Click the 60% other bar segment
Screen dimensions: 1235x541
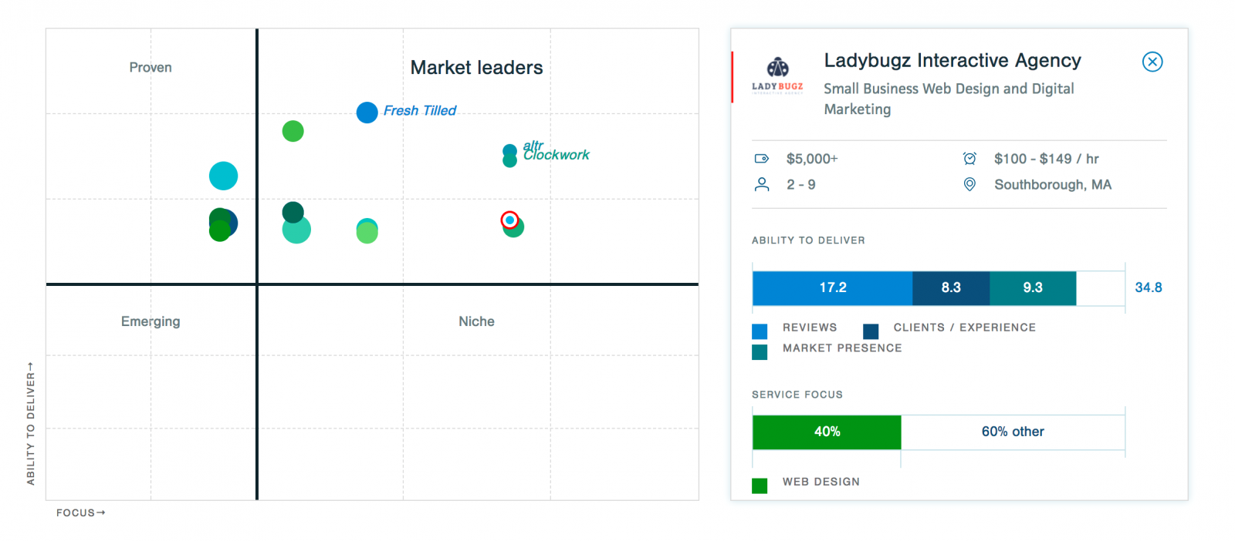pos(1013,432)
